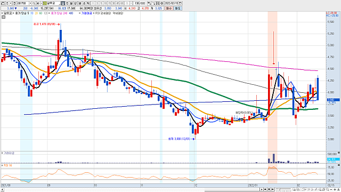The height and width of the screenshot is (192, 341).
Task: Open chart settings gear icon
Action: (x=162, y=3)
